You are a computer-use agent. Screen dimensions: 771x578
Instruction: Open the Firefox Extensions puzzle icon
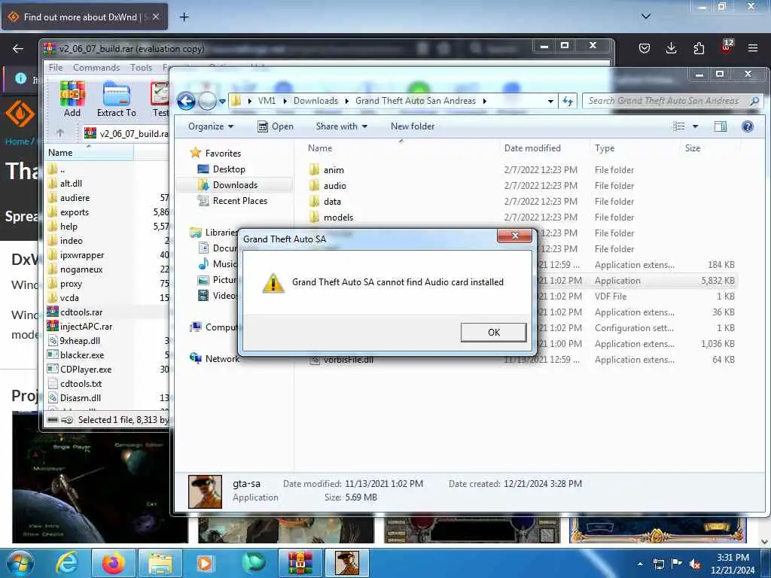point(699,48)
